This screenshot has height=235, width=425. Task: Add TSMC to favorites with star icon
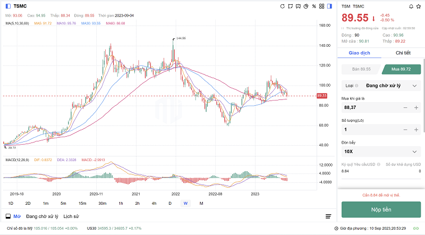click(419, 6)
